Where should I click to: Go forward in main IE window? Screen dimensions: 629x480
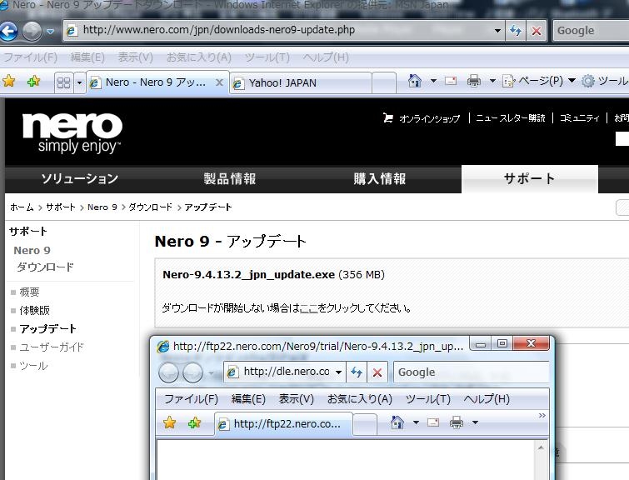32,31
